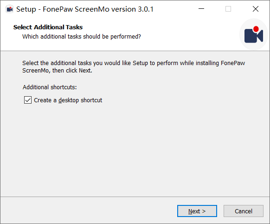Uncheck the desktop shortcut checkbox
This screenshot has width=270, height=224.
28,100
